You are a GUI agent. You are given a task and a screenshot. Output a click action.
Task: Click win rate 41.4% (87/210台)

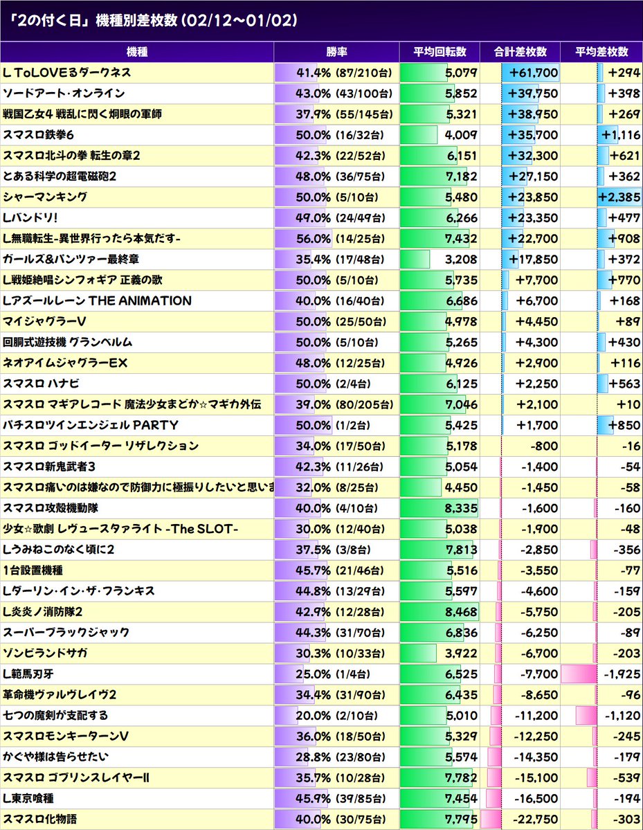[344, 73]
